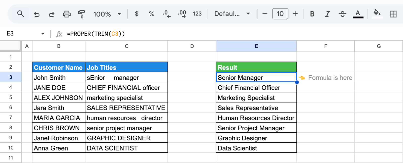Select the cell SALES REPRESENTATIVE

126,107
